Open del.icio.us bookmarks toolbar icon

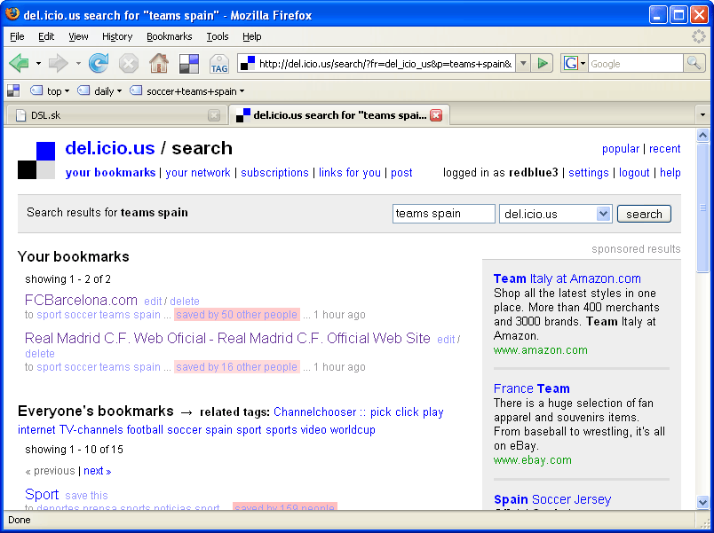pyautogui.click(x=189, y=64)
